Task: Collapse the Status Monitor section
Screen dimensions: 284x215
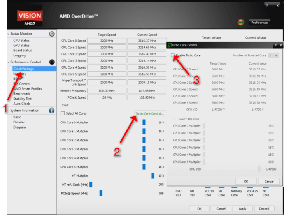Action: click(9, 34)
